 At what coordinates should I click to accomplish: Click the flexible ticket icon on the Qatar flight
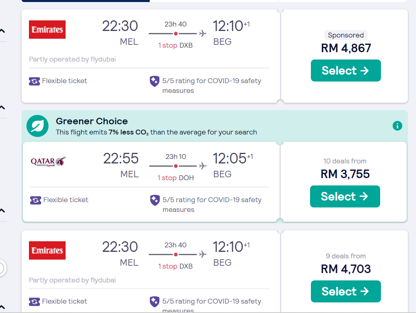[x=35, y=200]
